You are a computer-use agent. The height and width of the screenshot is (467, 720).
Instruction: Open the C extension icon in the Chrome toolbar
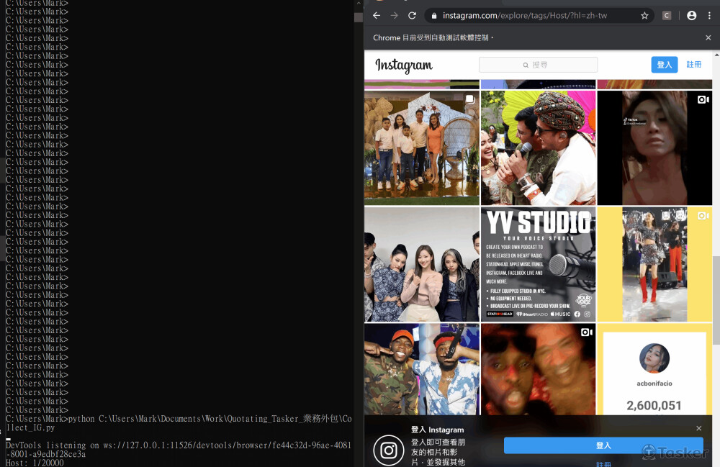pos(667,16)
